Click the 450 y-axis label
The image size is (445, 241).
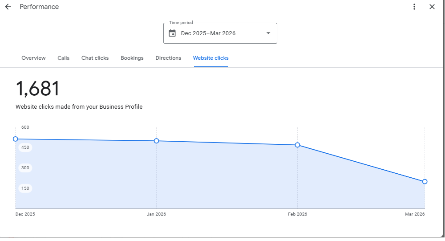click(x=25, y=147)
